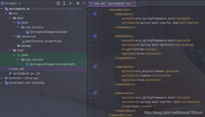205x117 pixels.
Task: Open Project panel settings gear
Action: 78,3
